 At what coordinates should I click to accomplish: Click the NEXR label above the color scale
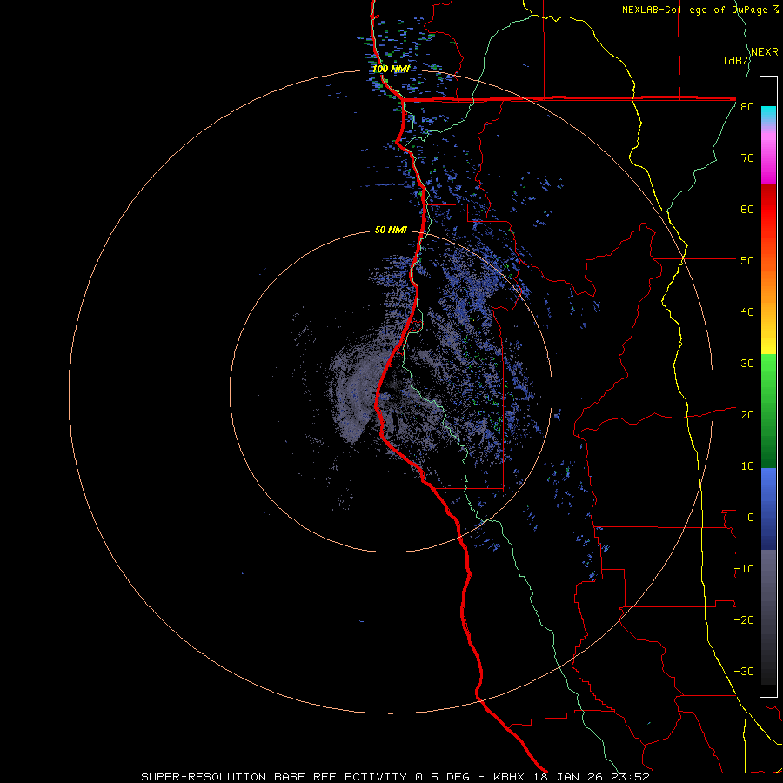tap(765, 52)
